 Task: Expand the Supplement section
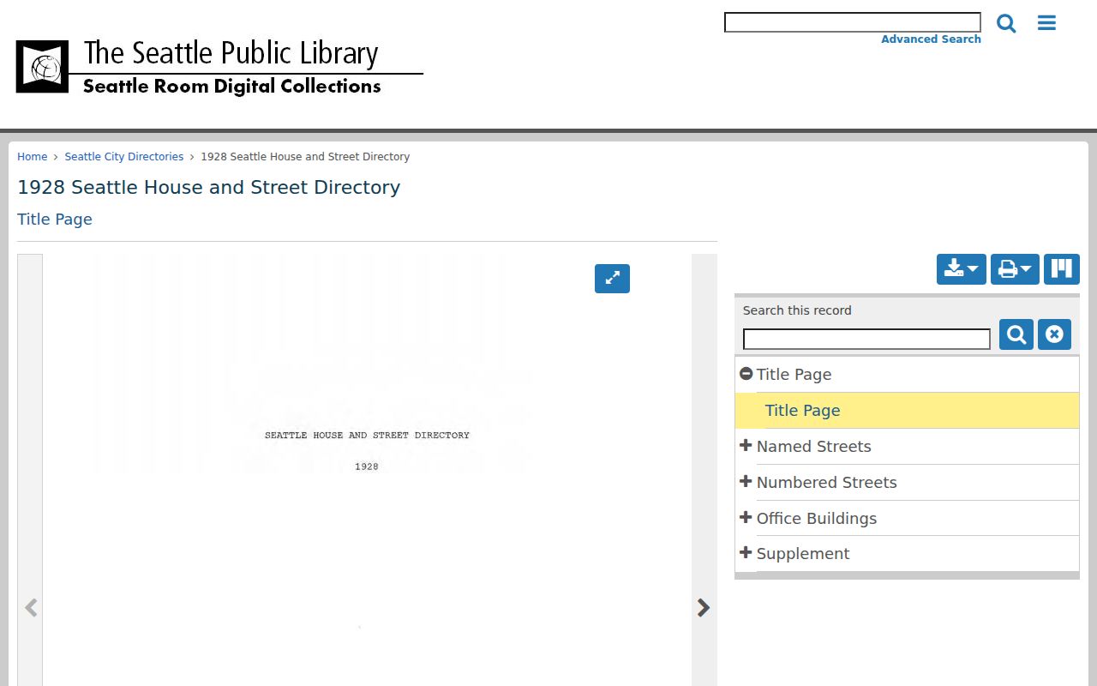746,553
